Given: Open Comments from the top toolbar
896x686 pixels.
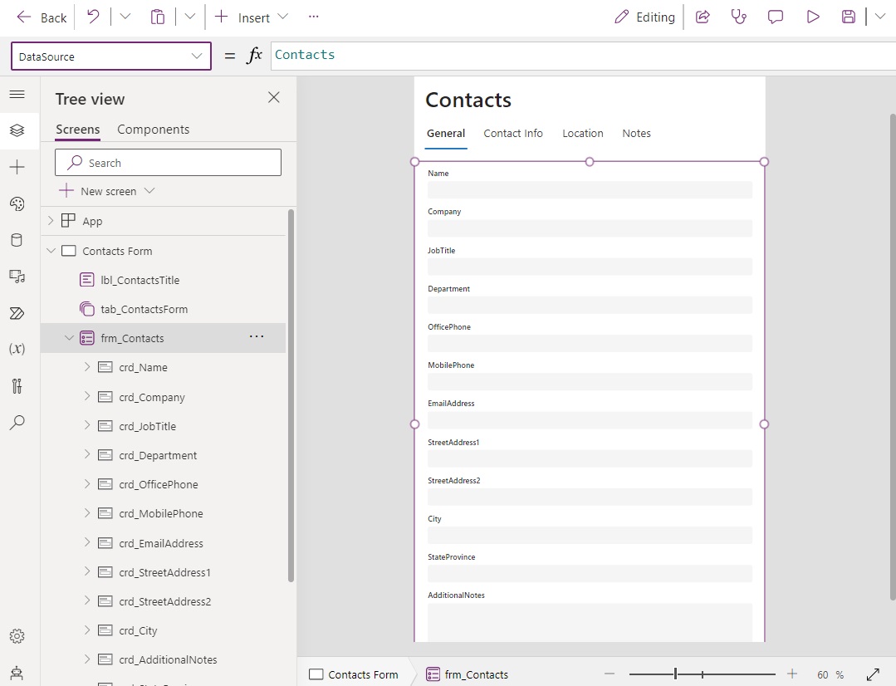Looking at the screenshot, I should tap(775, 17).
